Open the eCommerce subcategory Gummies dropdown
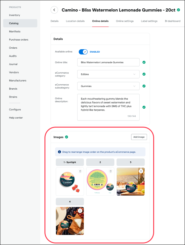The width and height of the screenshot is (185, 245). [x=108, y=86]
